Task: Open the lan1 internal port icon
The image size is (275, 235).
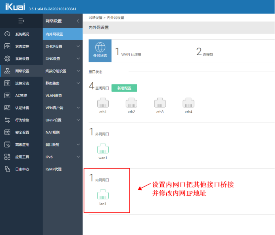Action: point(103,195)
